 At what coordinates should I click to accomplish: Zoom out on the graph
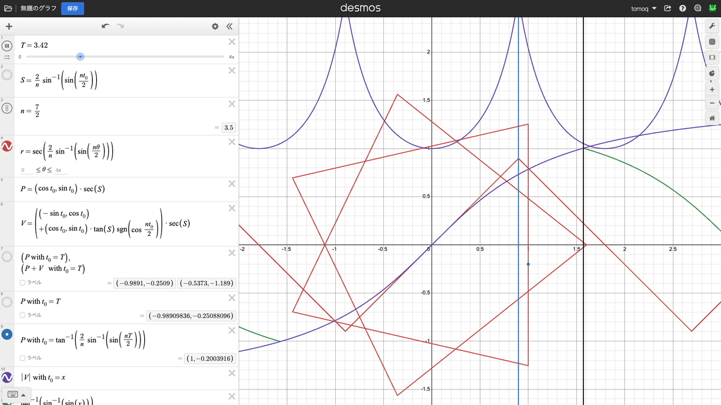coord(712,102)
